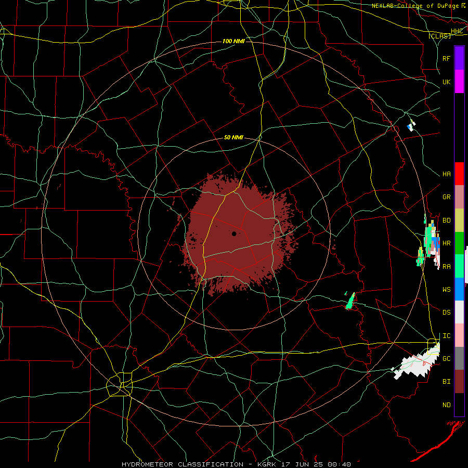Click the ND black legend color swatch
Image resolution: width=468 pixels, height=468 pixels.
459,405
